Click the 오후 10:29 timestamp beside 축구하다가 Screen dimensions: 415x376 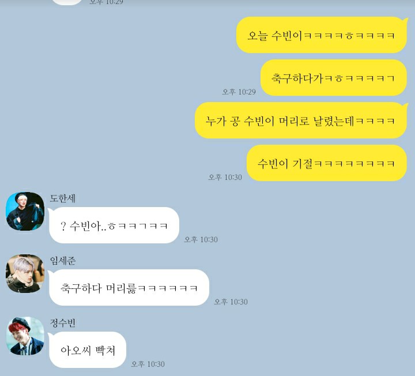[239, 92]
